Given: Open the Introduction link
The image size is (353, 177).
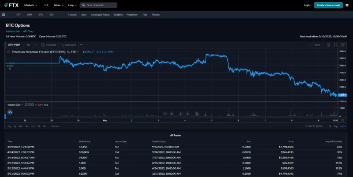Looking at the screenshot, I should pos(13,31).
